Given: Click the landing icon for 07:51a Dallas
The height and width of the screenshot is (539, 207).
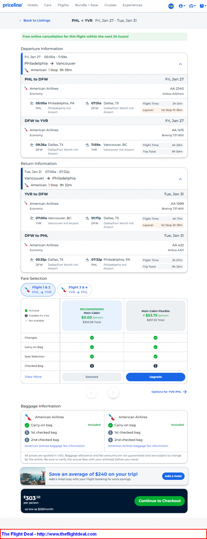Looking at the screenshot, I should [x=87, y=103].
